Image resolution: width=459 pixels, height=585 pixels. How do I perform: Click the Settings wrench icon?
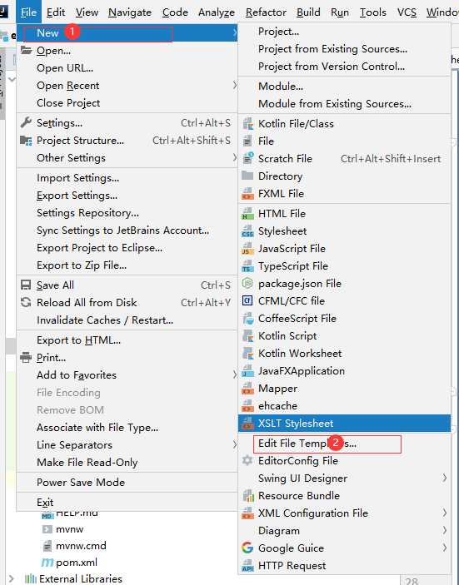coord(26,122)
